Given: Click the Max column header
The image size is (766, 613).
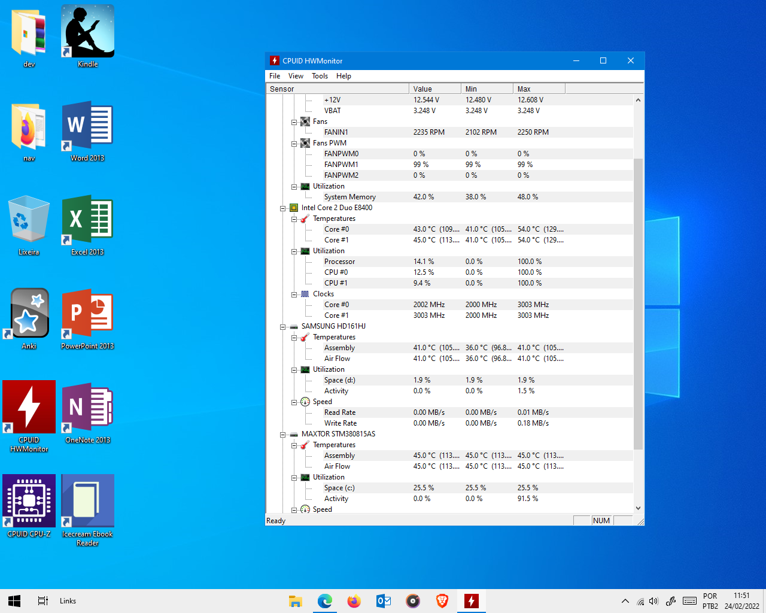Looking at the screenshot, I should click(x=539, y=89).
